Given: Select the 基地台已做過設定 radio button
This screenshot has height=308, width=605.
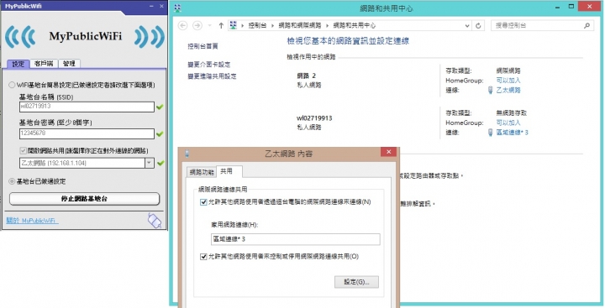Looking at the screenshot, I should click(12, 181).
